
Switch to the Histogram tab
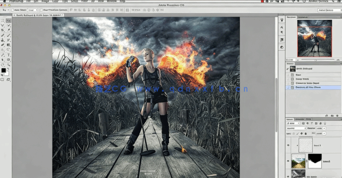click(303, 17)
